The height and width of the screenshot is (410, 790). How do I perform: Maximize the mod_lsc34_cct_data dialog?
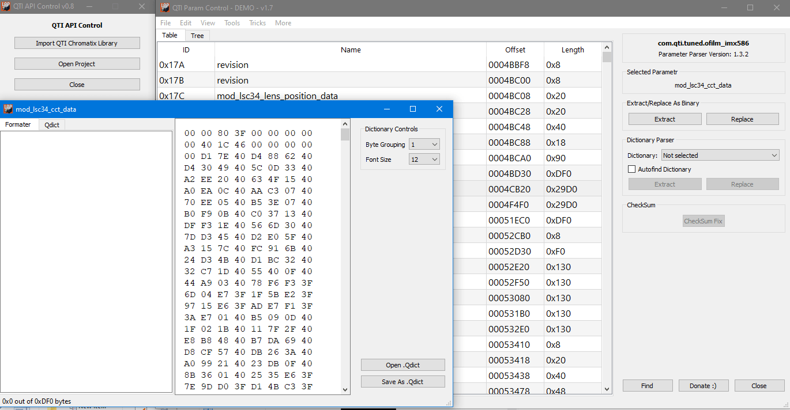coord(412,109)
